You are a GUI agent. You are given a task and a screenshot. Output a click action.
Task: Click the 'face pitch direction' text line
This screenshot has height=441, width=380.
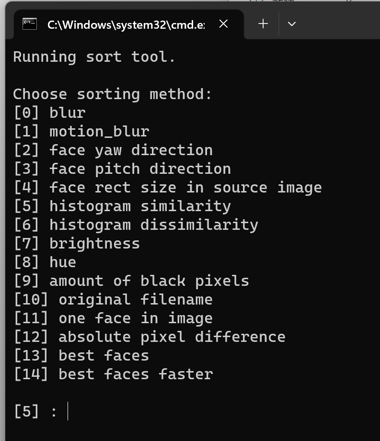coord(140,169)
